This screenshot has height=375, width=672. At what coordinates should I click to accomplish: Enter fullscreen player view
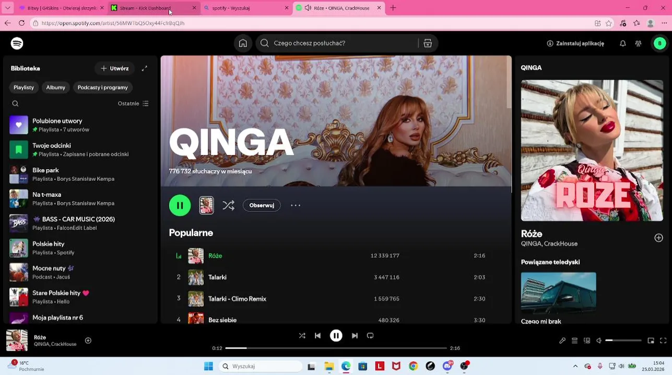point(663,341)
